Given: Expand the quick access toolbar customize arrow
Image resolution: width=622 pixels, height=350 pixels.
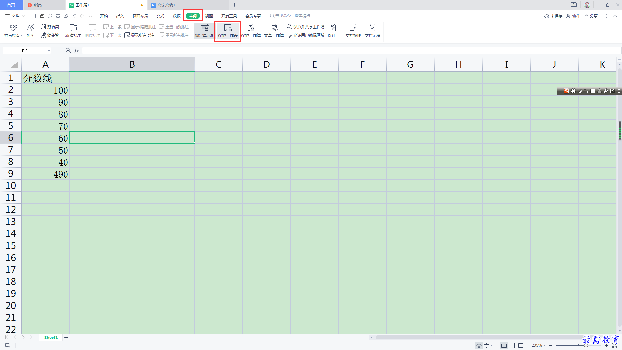Looking at the screenshot, I should (90, 16).
